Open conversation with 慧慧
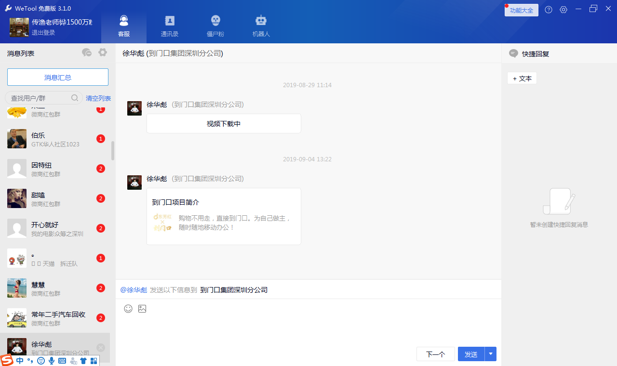 coord(55,288)
